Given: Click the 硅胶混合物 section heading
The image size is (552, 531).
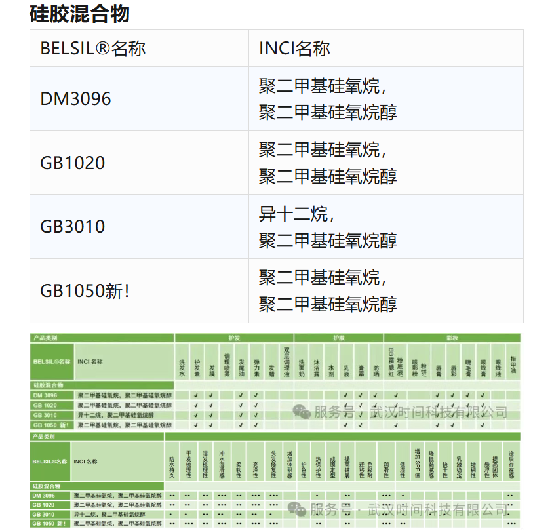Looking at the screenshot, I should tap(79, 13).
